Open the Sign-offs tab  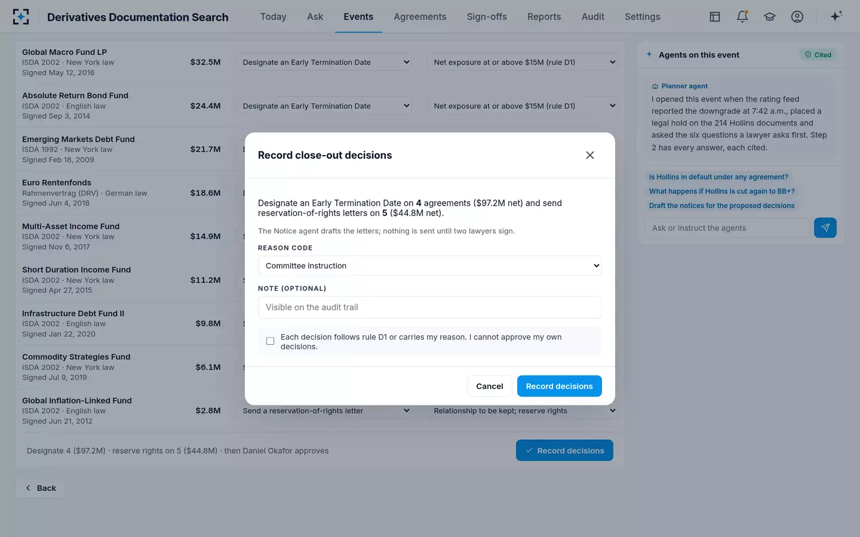487,17
